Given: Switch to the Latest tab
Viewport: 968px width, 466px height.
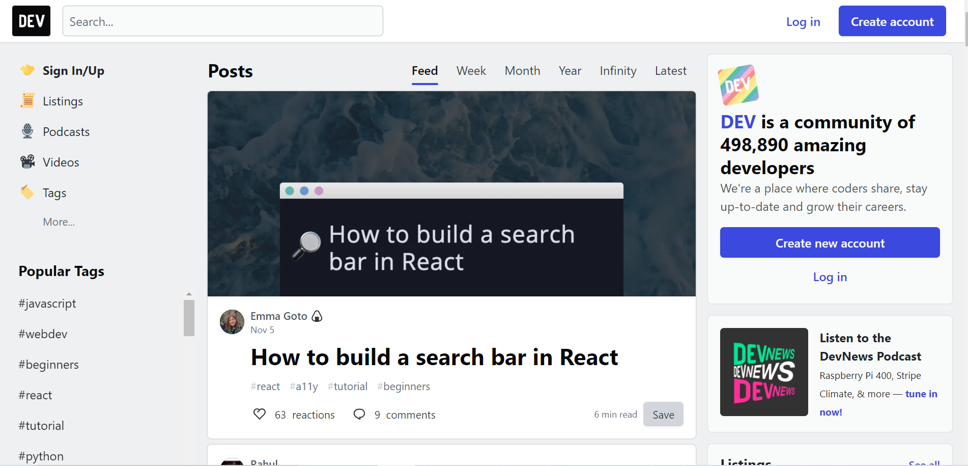Looking at the screenshot, I should pyautogui.click(x=671, y=71).
